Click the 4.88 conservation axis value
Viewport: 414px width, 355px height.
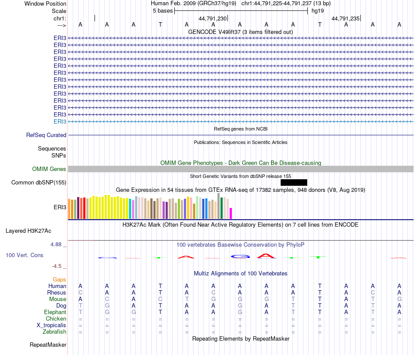(56, 244)
